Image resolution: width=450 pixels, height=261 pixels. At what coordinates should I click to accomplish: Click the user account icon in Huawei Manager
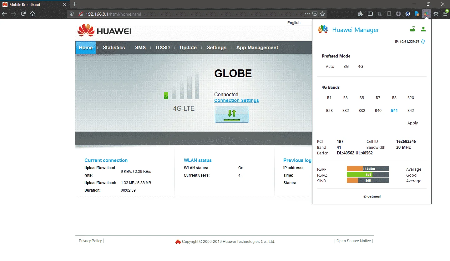(423, 29)
